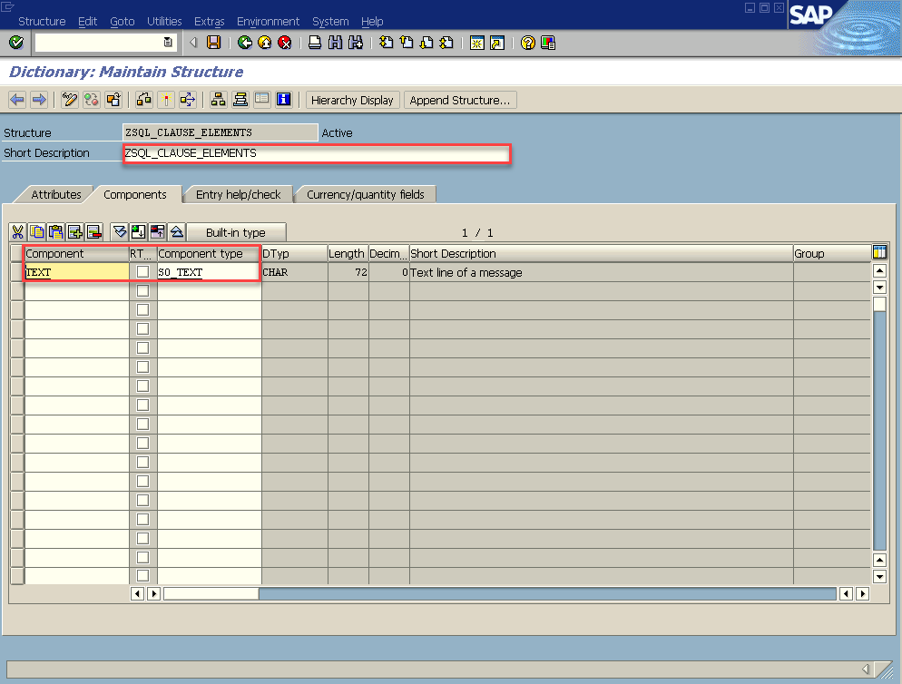Toggle RType checkbox in fourth row
This screenshot has height=684, width=902.
pyautogui.click(x=142, y=328)
